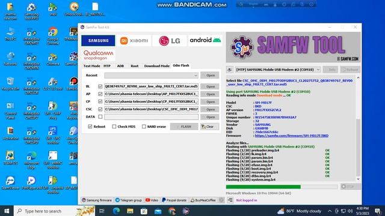
Task: Switch to the ADB tab
Action: click(x=120, y=66)
